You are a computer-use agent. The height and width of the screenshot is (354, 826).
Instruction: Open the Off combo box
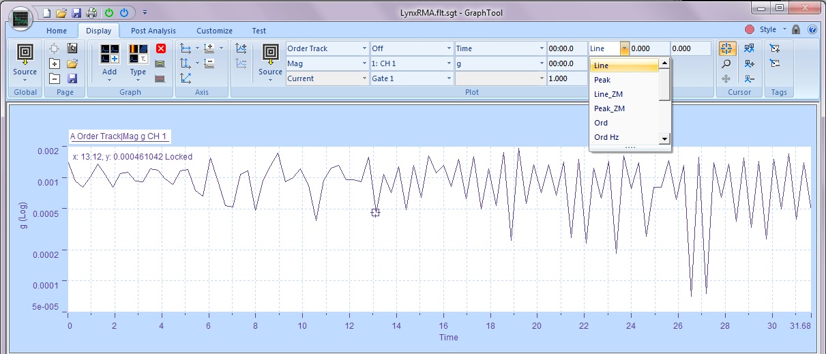411,48
